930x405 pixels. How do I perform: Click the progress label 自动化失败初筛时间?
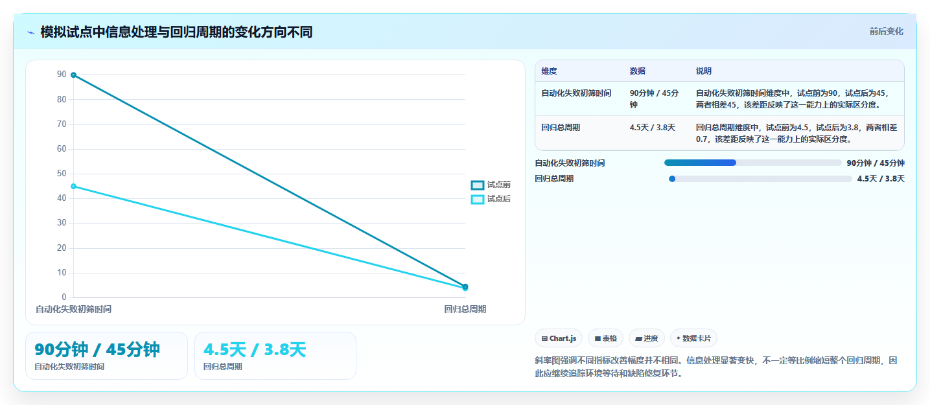click(570, 163)
